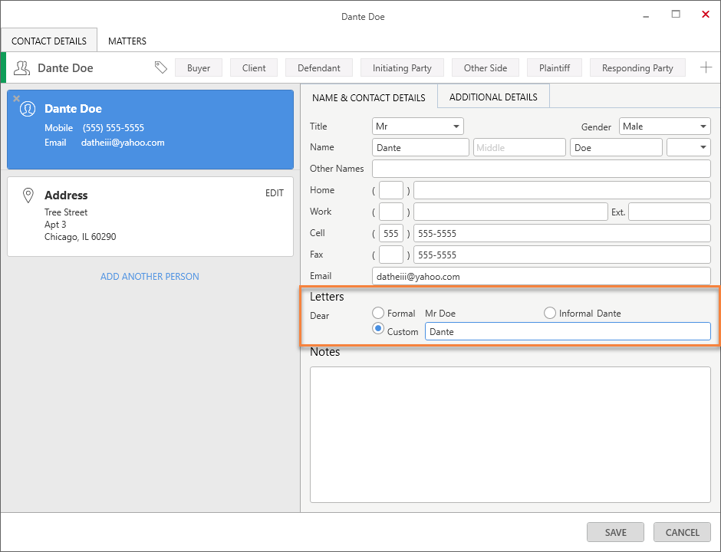Image resolution: width=721 pixels, height=552 pixels.
Task: Toggle the Plaintiff tag
Action: pyautogui.click(x=554, y=68)
